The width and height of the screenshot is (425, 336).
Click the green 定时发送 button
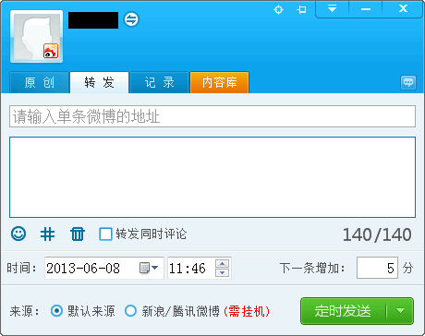tap(343, 311)
